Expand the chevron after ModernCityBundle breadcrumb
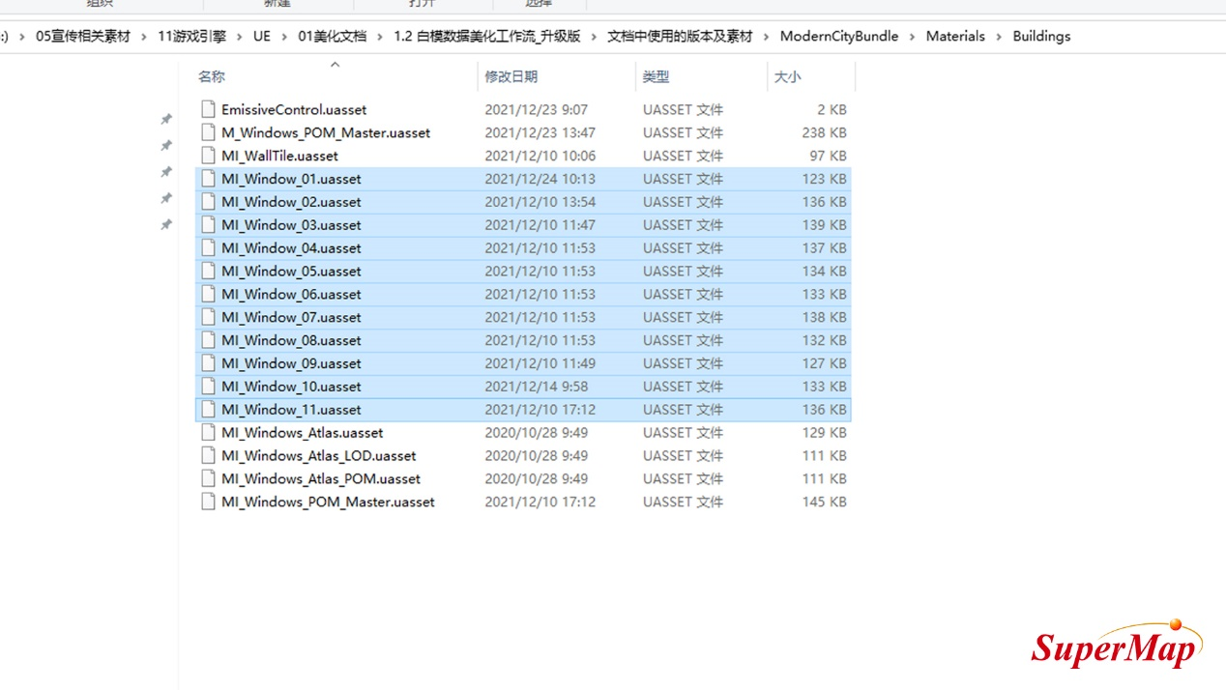 [912, 37]
